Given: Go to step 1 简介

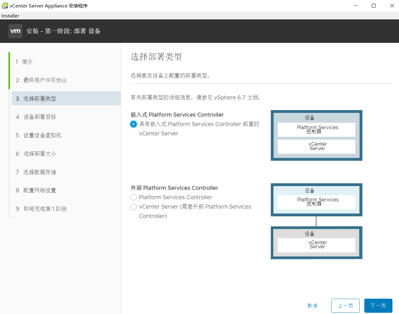Looking at the screenshot, I should 65,62.
